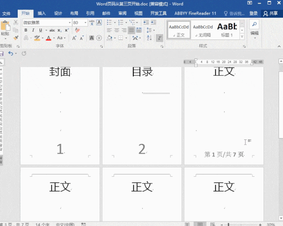Viewport: 283px width, 226px height.
Task: Click the Format Painter brush icon
Action: (16, 38)
